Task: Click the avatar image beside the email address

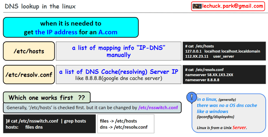Action: coord(197,6)
